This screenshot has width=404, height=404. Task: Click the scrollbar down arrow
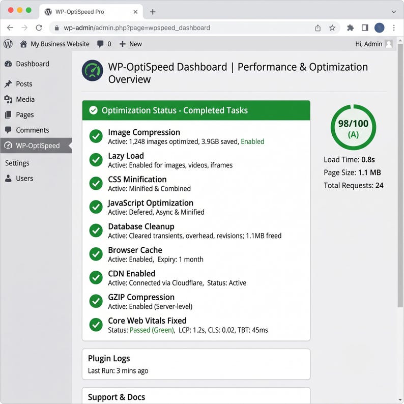pos(400,400)
